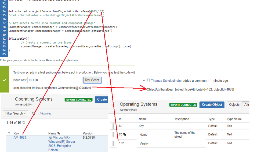Viewport: 268px width, 155px height.
Task: Click the Key attribute name cell
Action: [x=141, y=126]
